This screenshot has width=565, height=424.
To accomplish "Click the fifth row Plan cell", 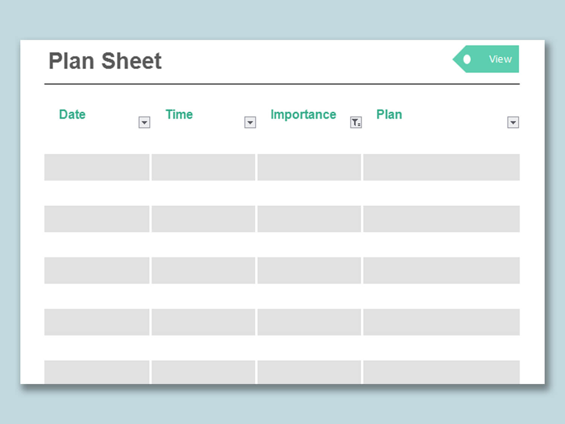I will [441, 372].
